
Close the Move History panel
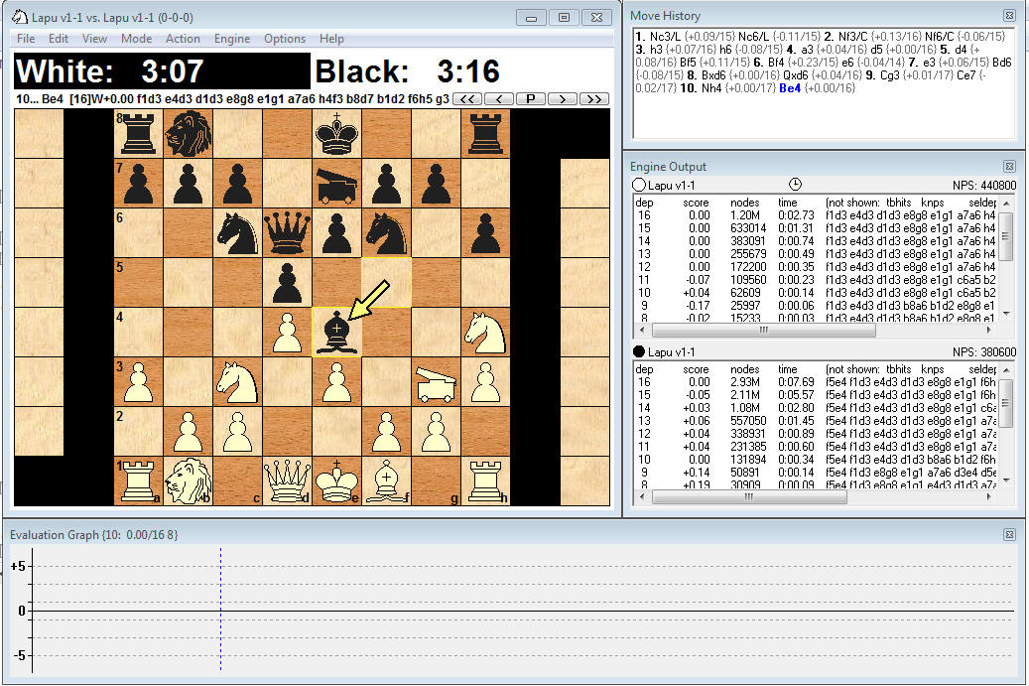1009,16
